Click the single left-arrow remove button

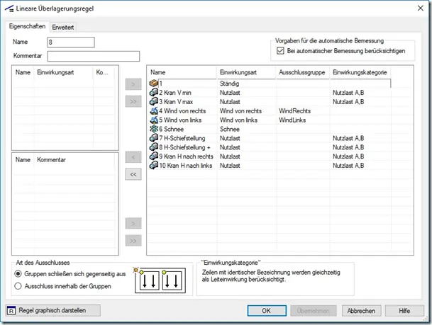pyautogui.click(x=133, y=157)
